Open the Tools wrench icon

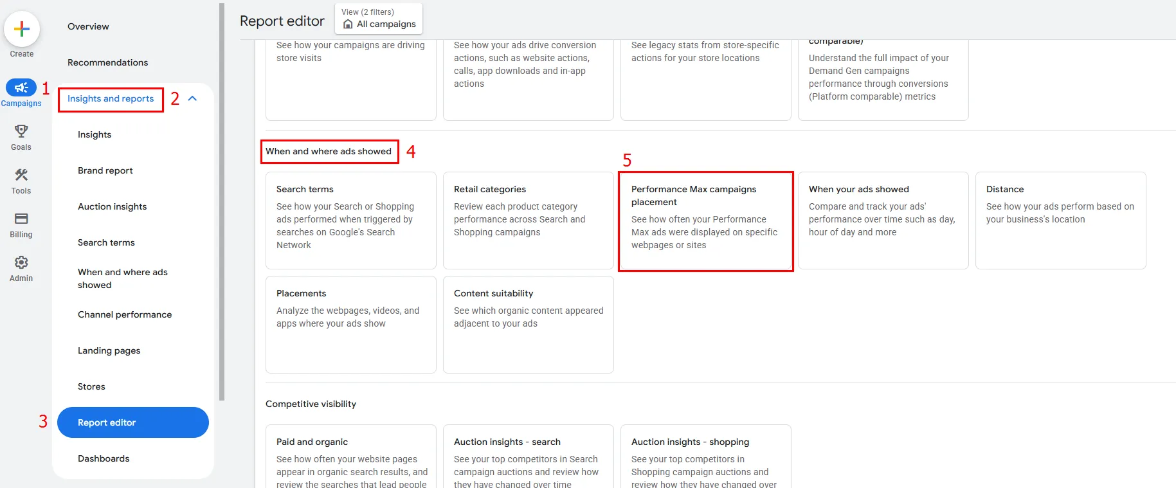point(21,175)
